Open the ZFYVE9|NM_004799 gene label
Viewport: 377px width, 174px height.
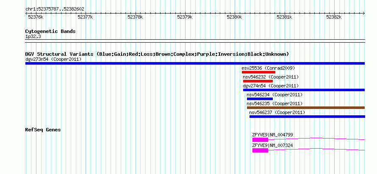coord(273,135)
